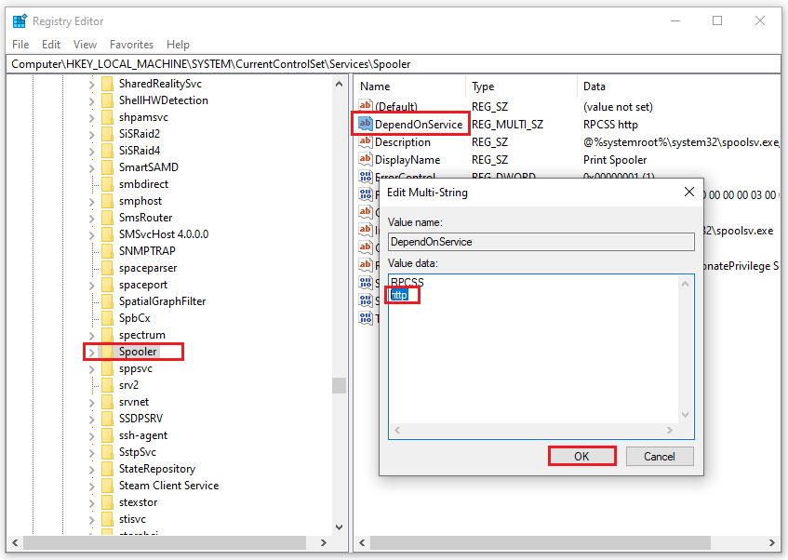The height and width of the screenshot is (560, 788).
Task: Click the key tree horizontal scrollbar thumb
Action: coord(165,543)
